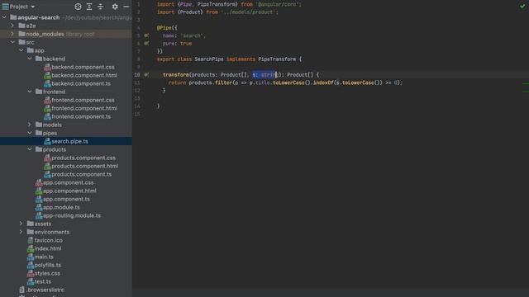Click the locate/select opened file icon
The width and height of the screenshot is (529, 297).
click(78, 7)
